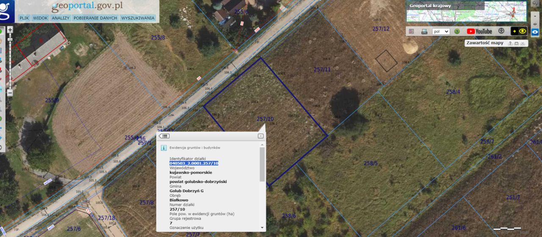Image resolution: width=542 pixels, height=237 pixels.
Task: Click the back-to-list icon in popup
Action: coord(164,136)
